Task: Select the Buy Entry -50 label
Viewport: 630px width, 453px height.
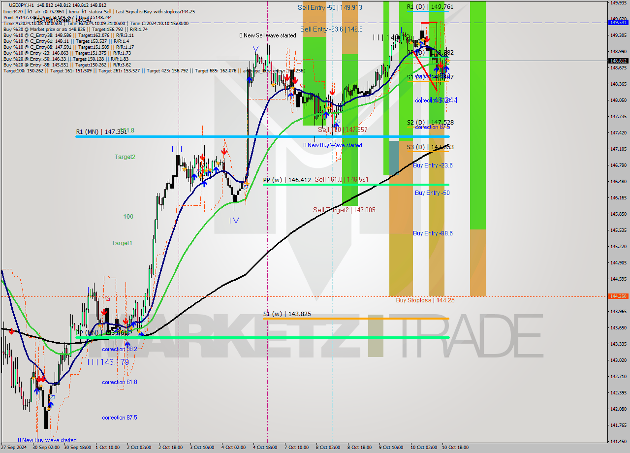Action: tap(432, 193)
